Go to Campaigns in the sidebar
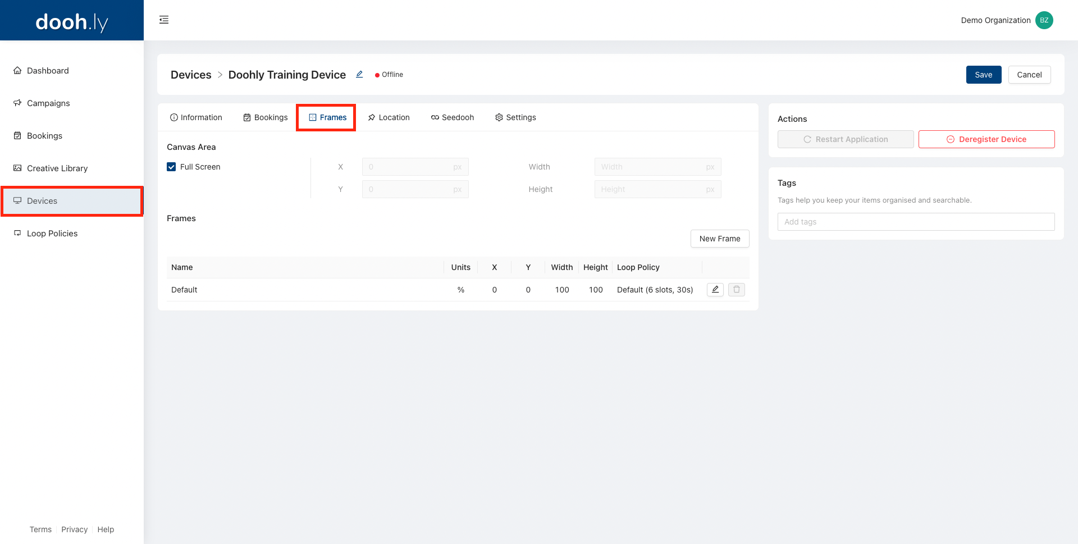Viewport: 1078px width, 544px height. 48,103
